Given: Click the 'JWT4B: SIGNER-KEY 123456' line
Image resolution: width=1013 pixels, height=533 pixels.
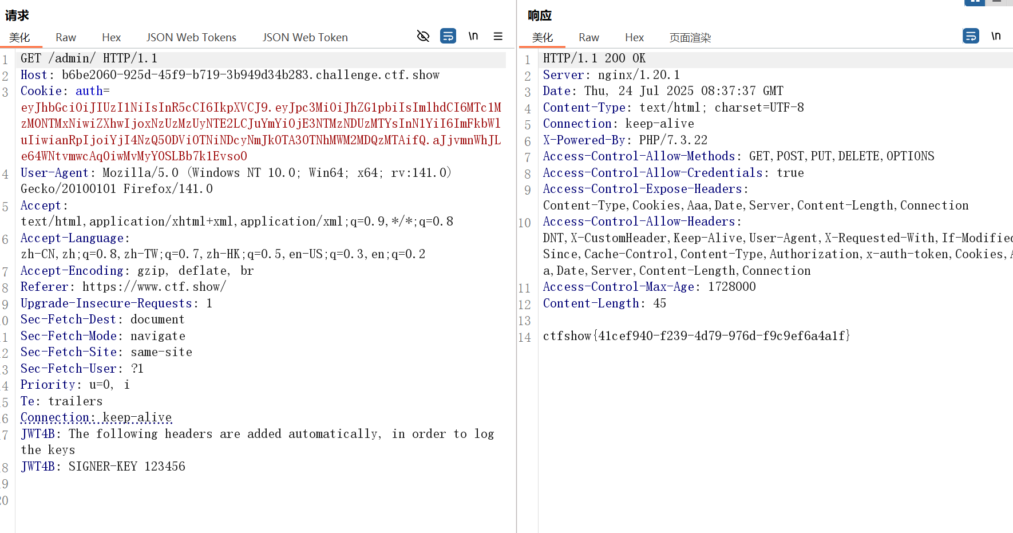Looking at the screenshot, I should (x=103, y=467).
